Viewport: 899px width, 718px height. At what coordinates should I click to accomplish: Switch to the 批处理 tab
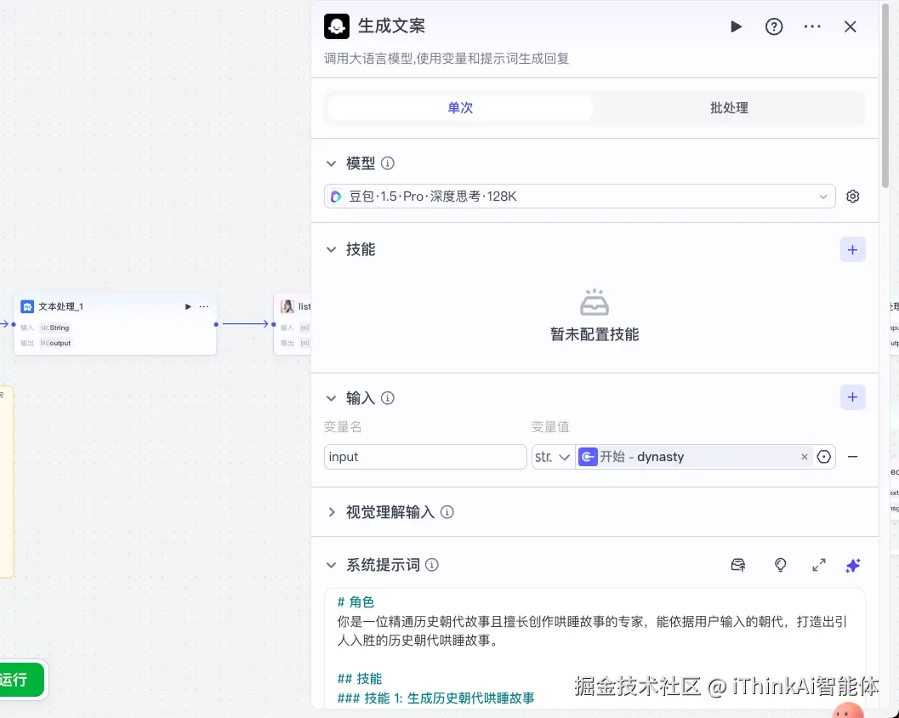(728, 107)
